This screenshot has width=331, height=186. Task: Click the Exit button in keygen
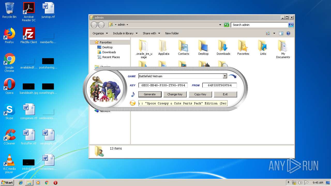tap(225, 94)
